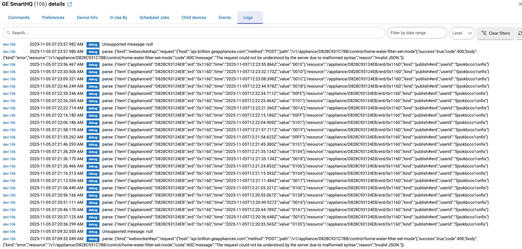Open the Filter by date range picker
The image size is (522, 249).
(417, 33)
